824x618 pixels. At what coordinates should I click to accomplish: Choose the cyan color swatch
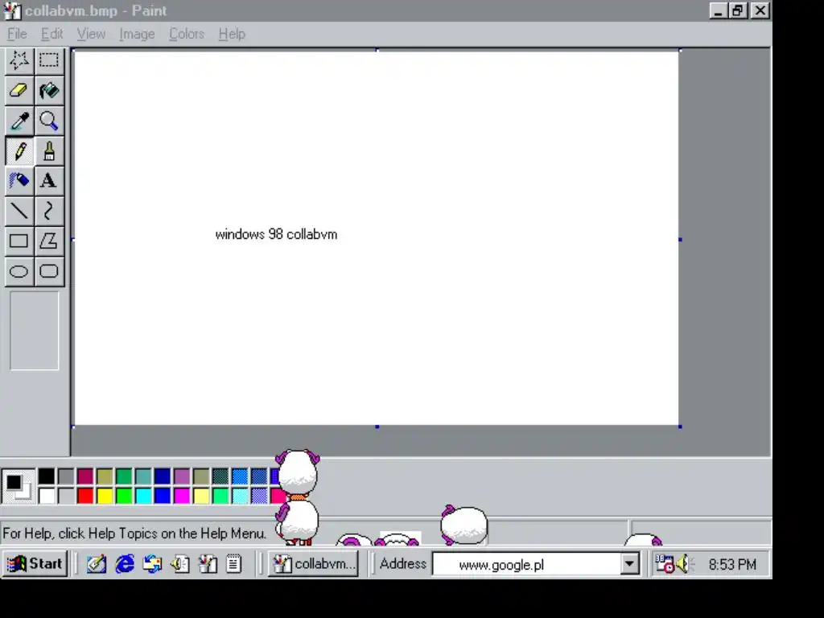(143, 496)
